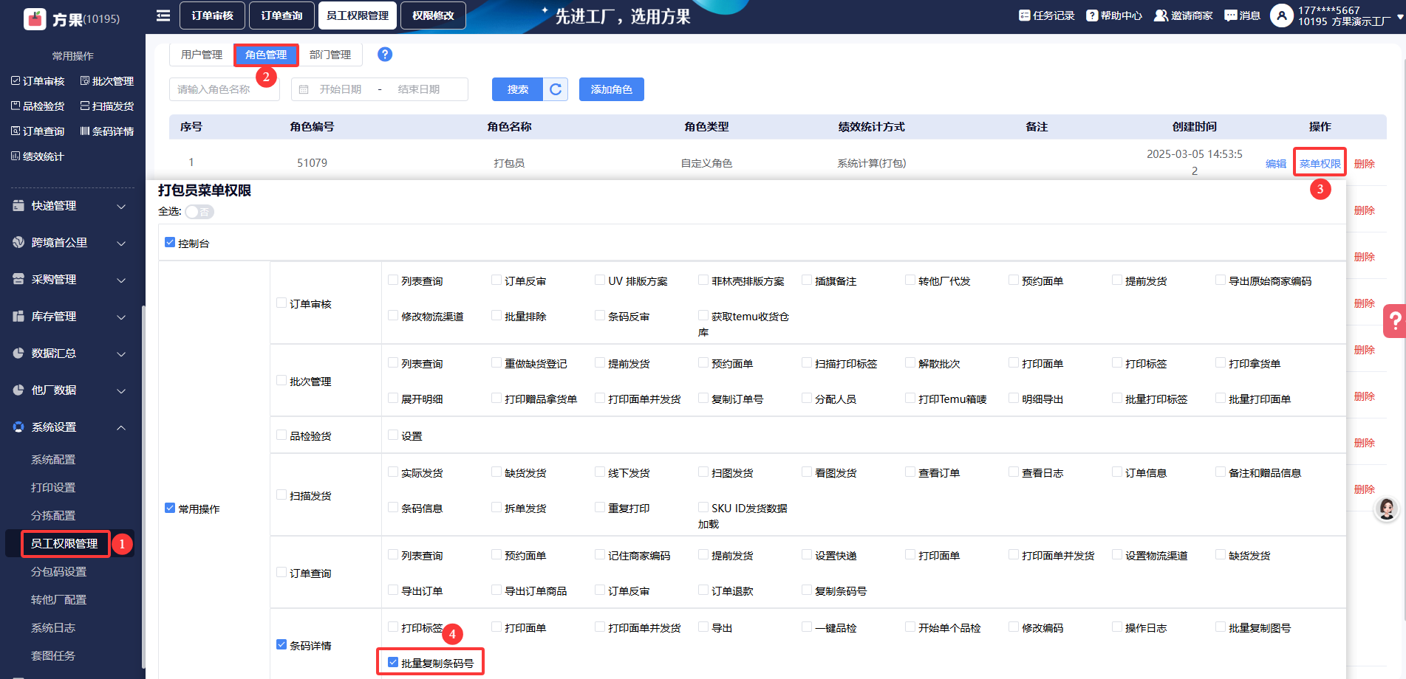1406x679 pixels.
Task: Click the role name search input field
Action: click(224, 89)
